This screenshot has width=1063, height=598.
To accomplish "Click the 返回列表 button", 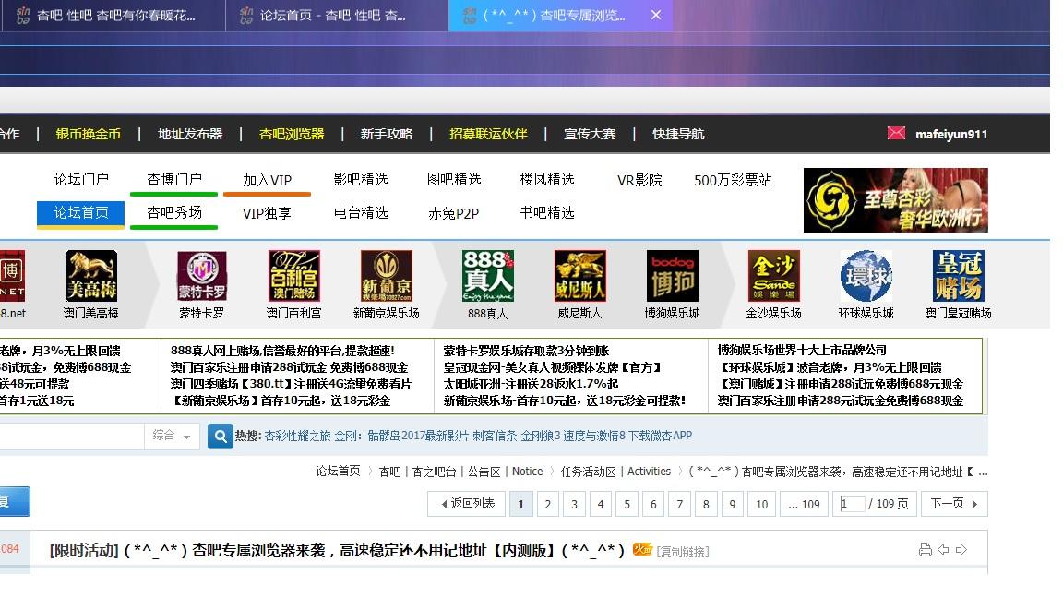I will (x=466, y=504).
